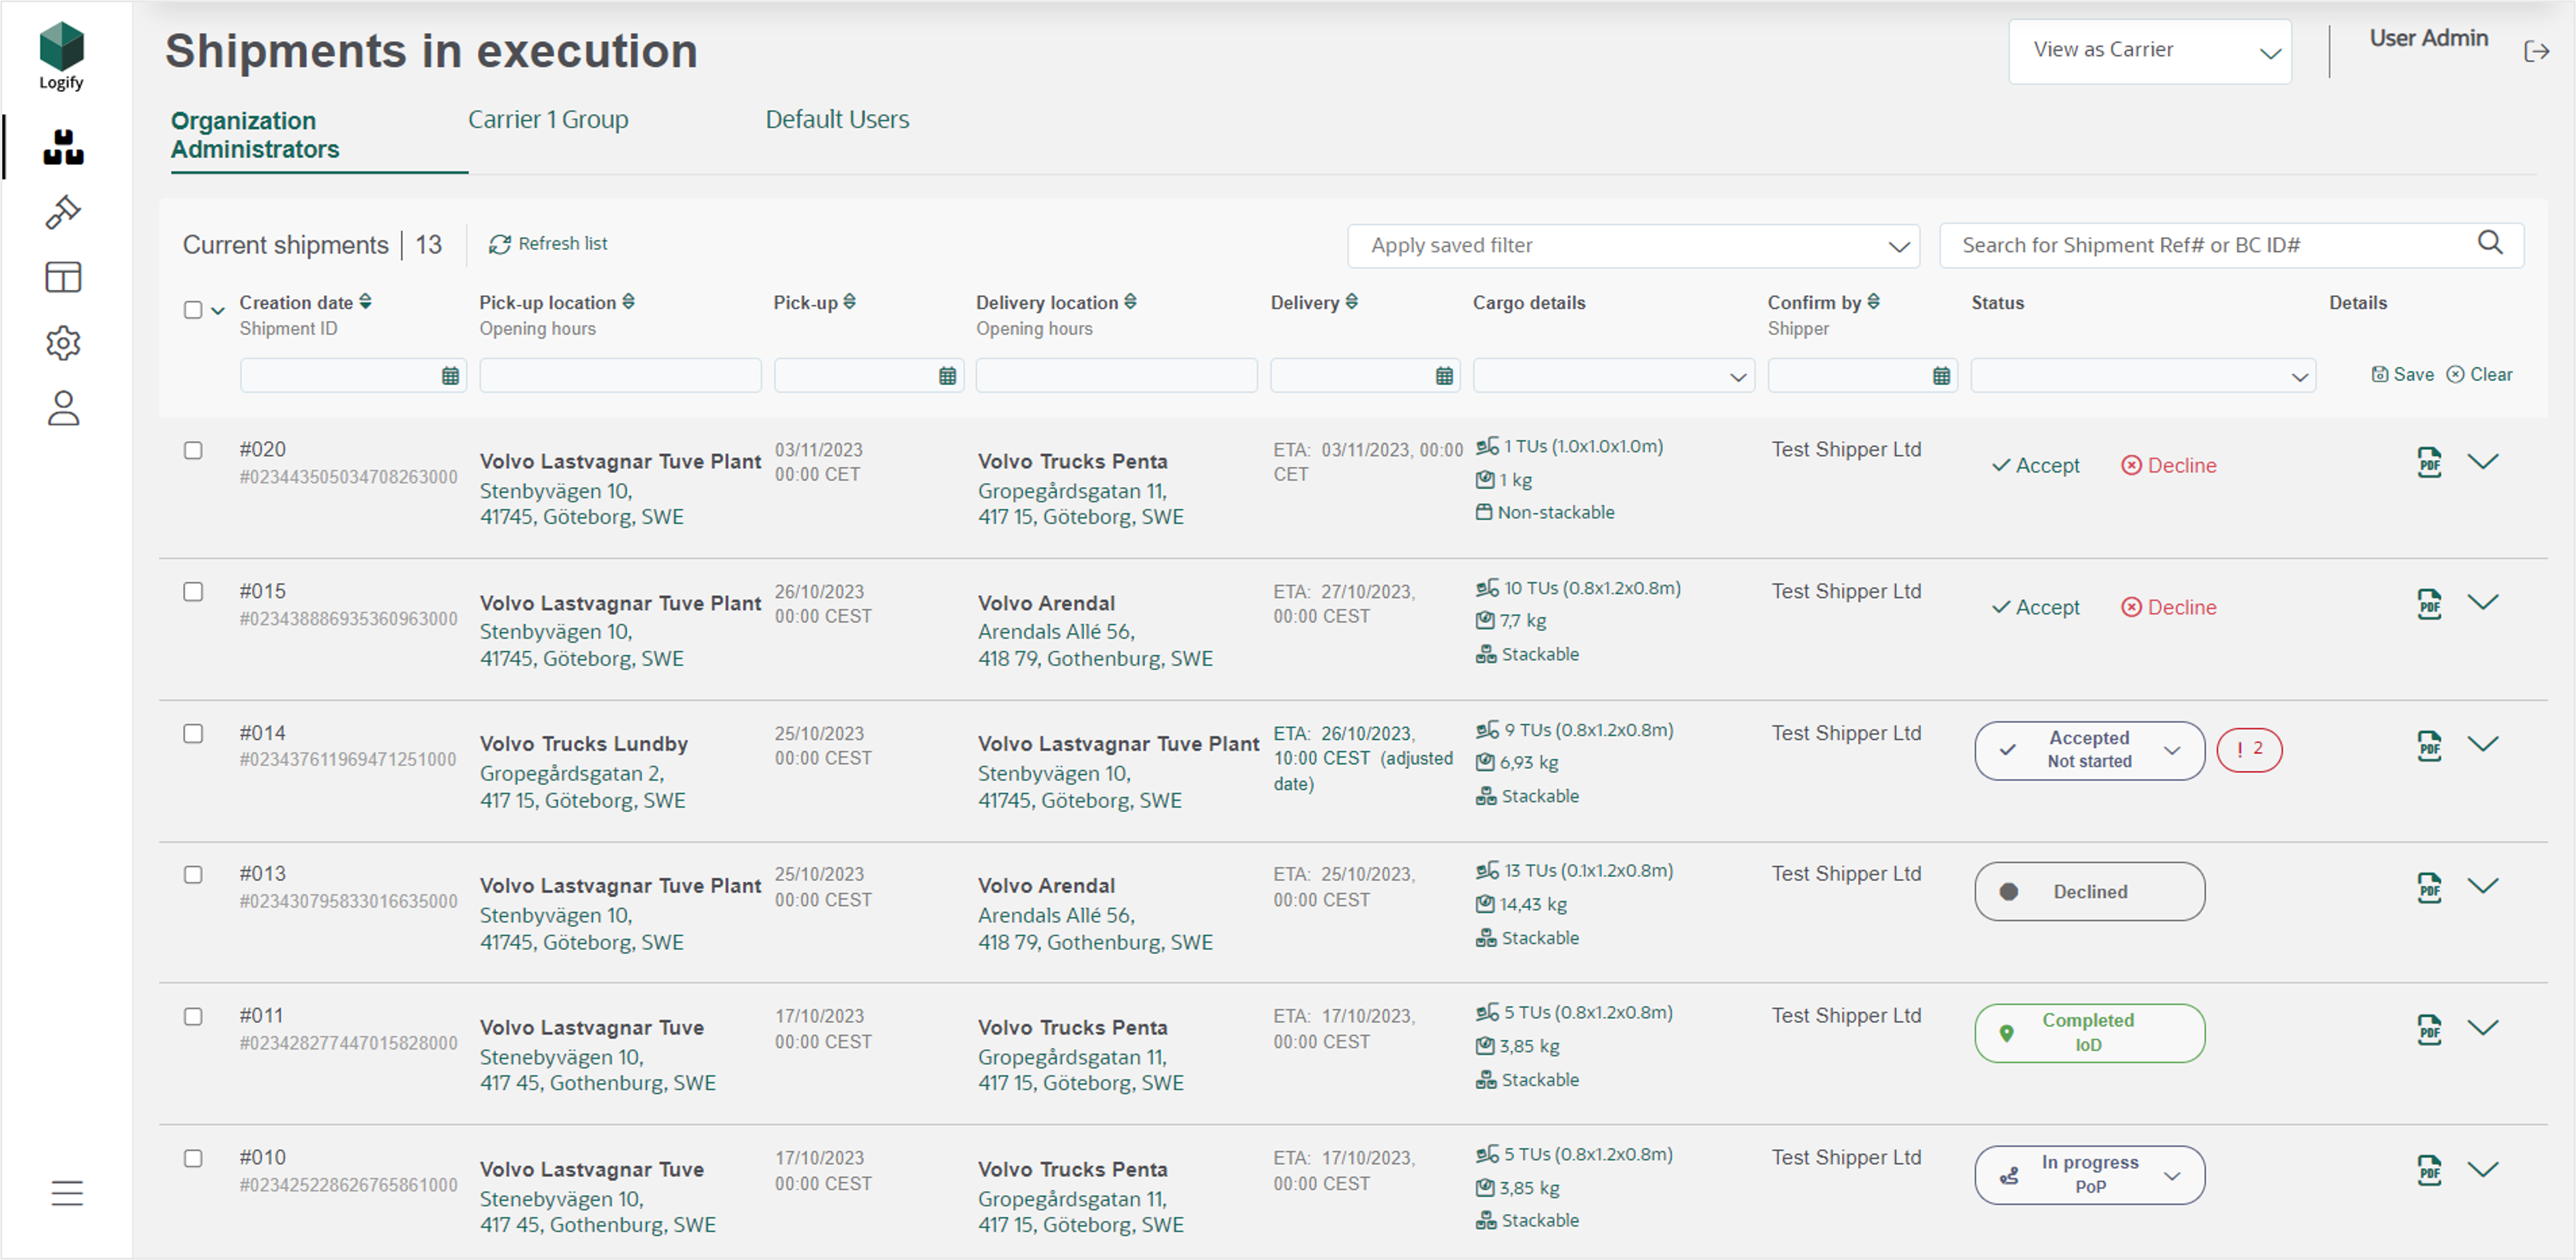
Task: Click the Logify logo
Action: point(61,56)
